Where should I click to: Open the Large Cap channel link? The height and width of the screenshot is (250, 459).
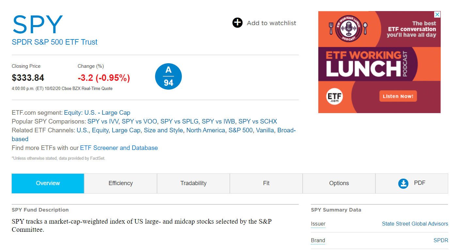coord(126,130)
